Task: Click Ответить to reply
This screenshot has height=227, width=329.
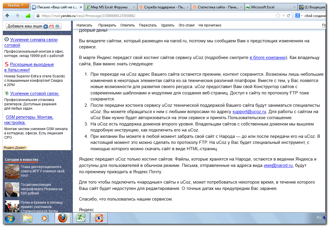Action: tap(127, 25)
